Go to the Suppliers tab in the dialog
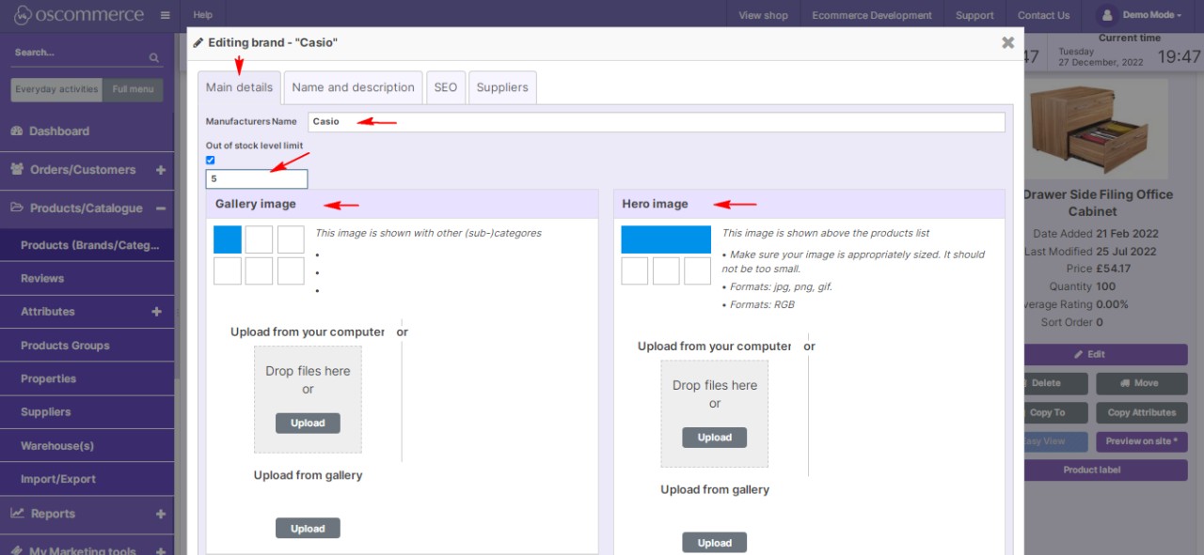 pos(502,87)
